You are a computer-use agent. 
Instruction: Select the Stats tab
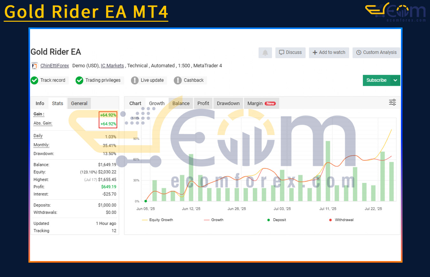pos(58,103)
